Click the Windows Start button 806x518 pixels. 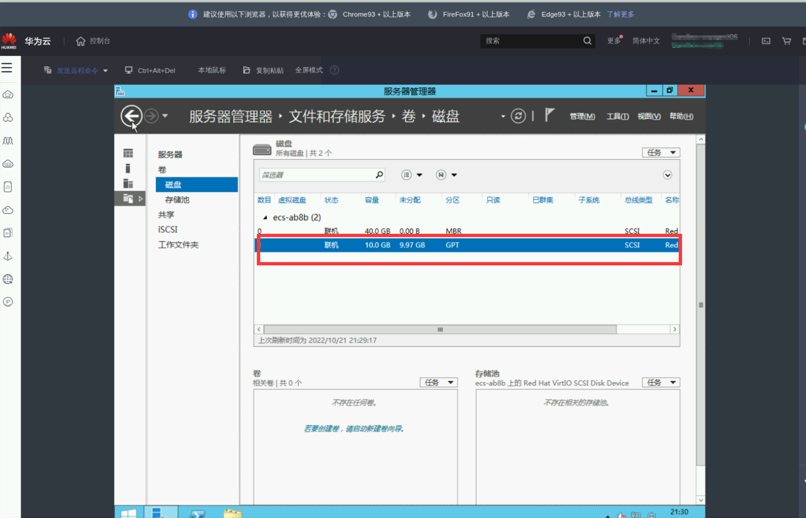[x=128, y=513]
